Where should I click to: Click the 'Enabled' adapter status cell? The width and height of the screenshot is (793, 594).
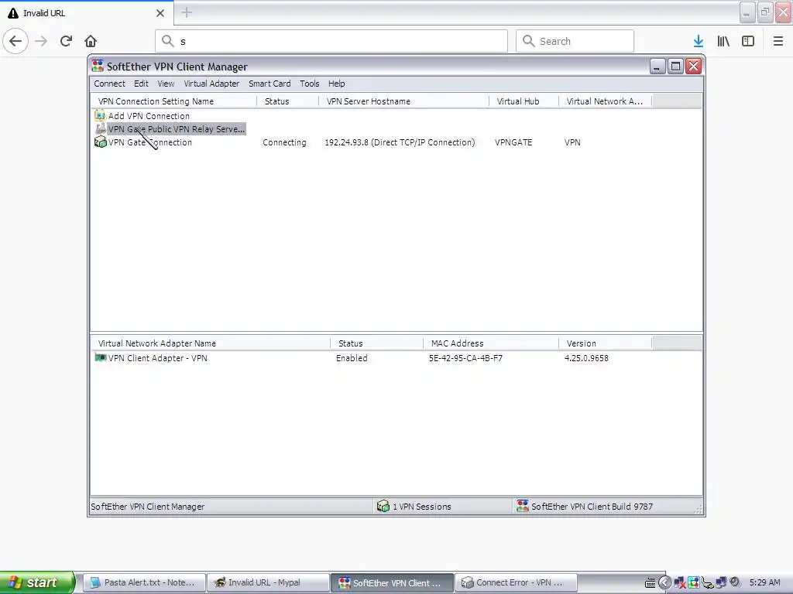[352, 358]
